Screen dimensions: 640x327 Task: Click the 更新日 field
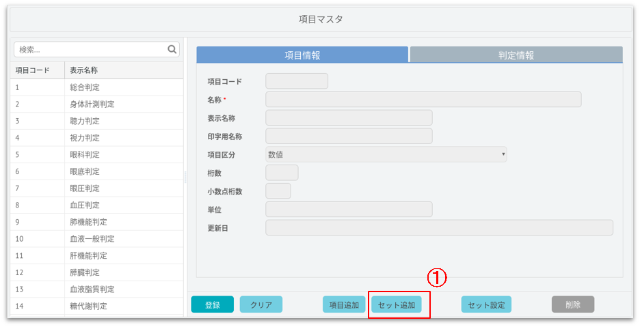point(439,228)
